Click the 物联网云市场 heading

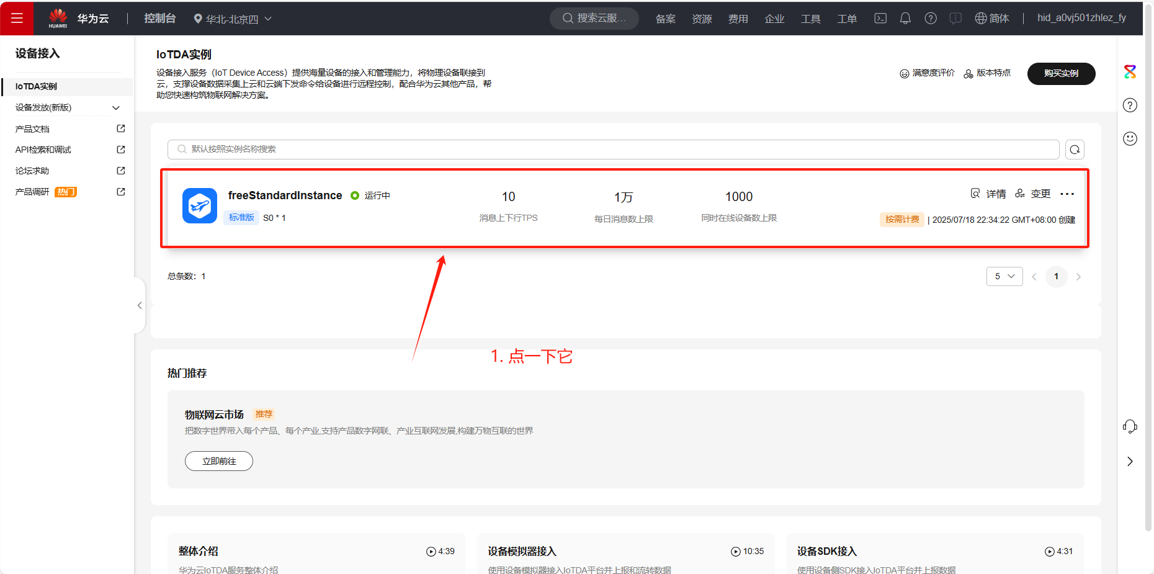214,415
